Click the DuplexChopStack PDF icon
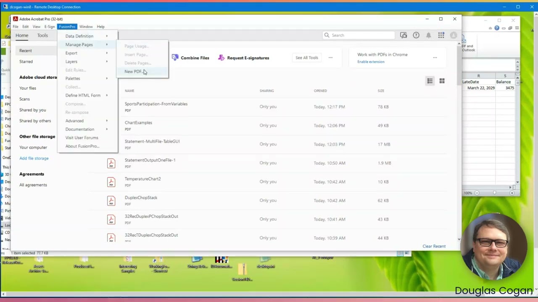 [x=111, y=200]
